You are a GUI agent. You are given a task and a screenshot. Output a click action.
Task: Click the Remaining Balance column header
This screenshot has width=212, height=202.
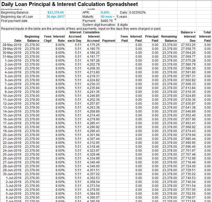pos(169,39)
